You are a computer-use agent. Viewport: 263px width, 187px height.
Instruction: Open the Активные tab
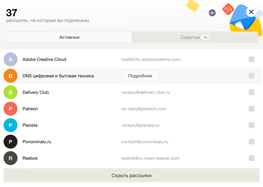(x=69, y=37)
